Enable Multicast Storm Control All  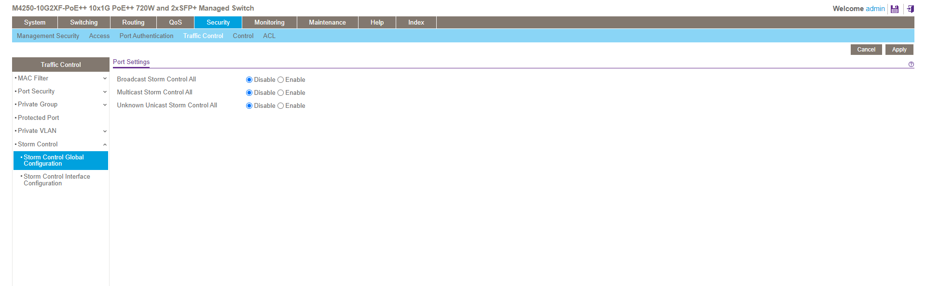280,93
